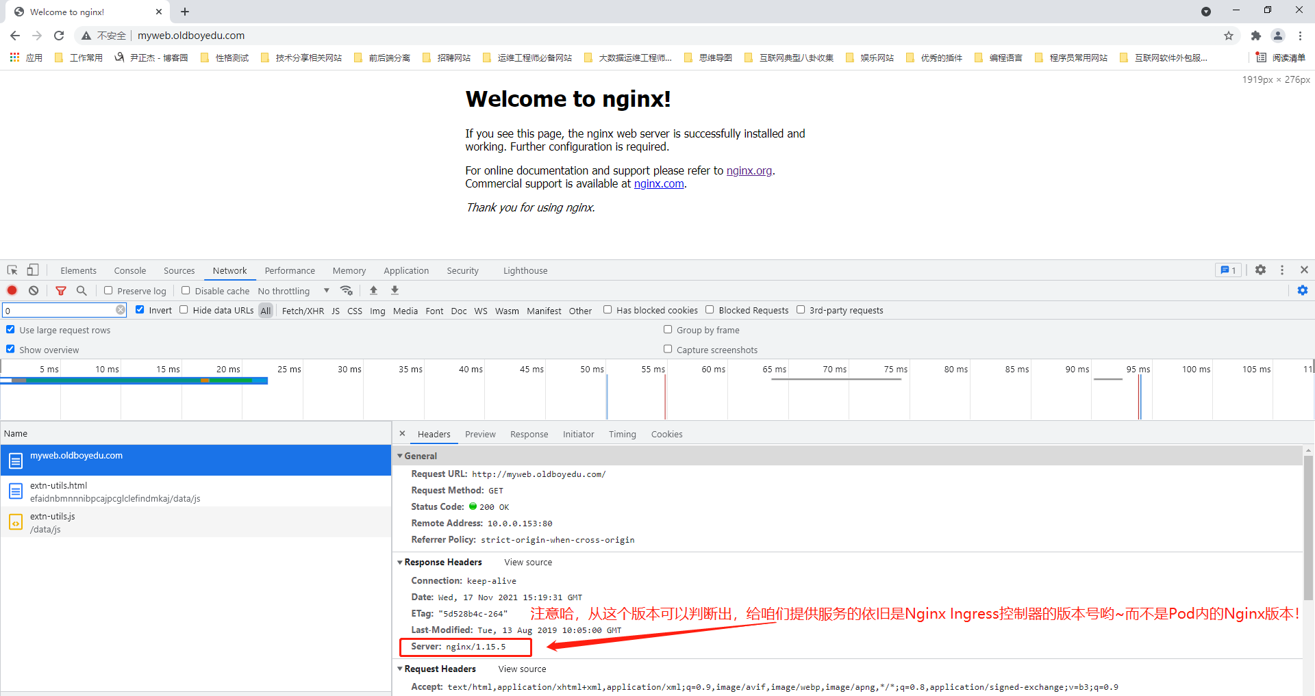
Task: Open the Timing tab in request details
Action: 622,435
